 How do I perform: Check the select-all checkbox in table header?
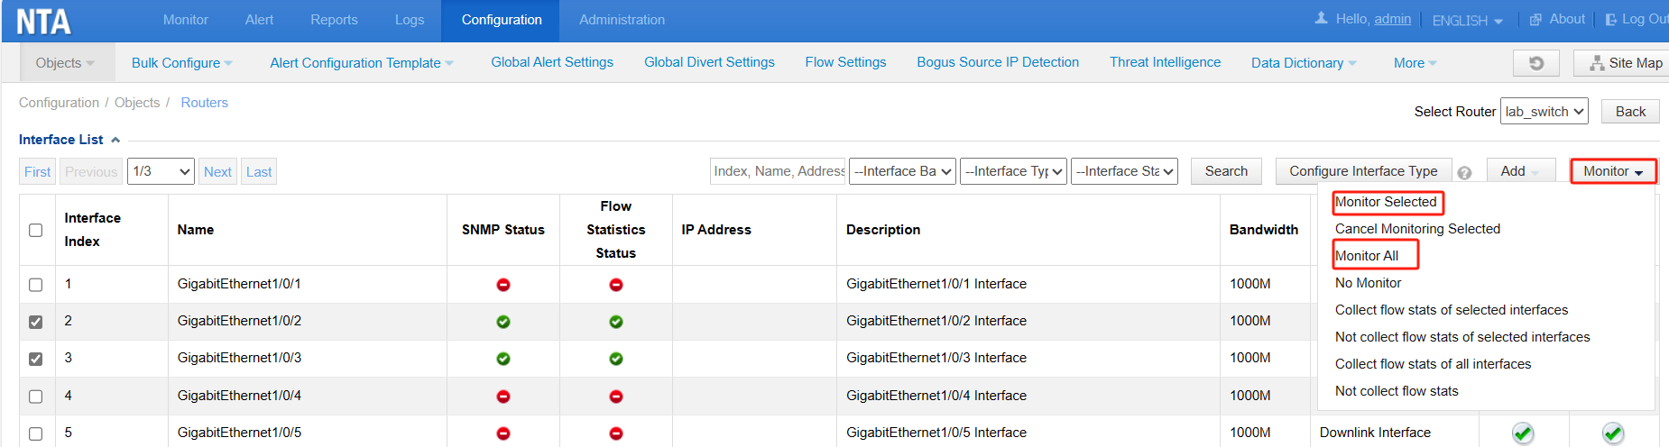[36, 230]
